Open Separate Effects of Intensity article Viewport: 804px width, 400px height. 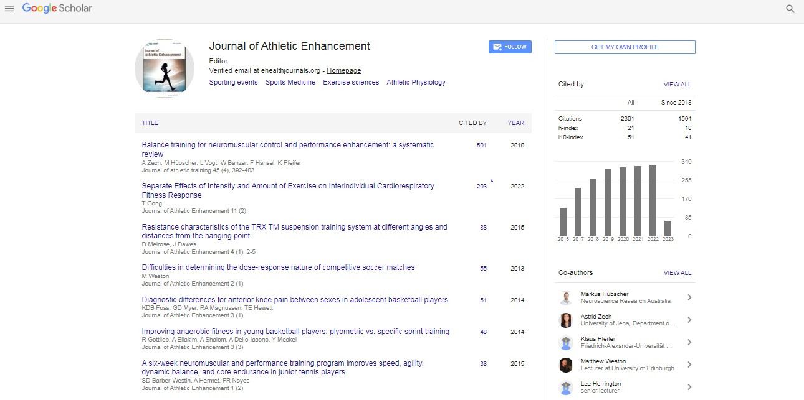click(288, 190)
